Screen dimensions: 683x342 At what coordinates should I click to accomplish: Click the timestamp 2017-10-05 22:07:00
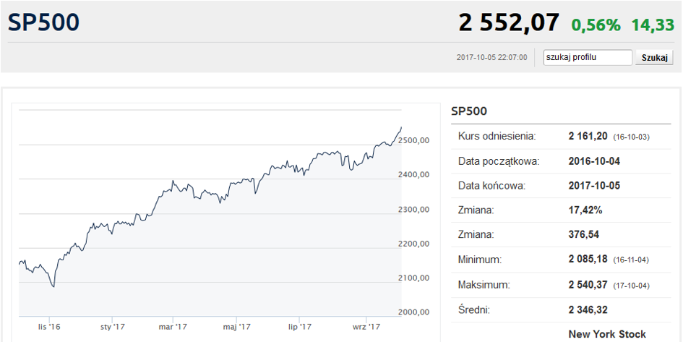491,58
